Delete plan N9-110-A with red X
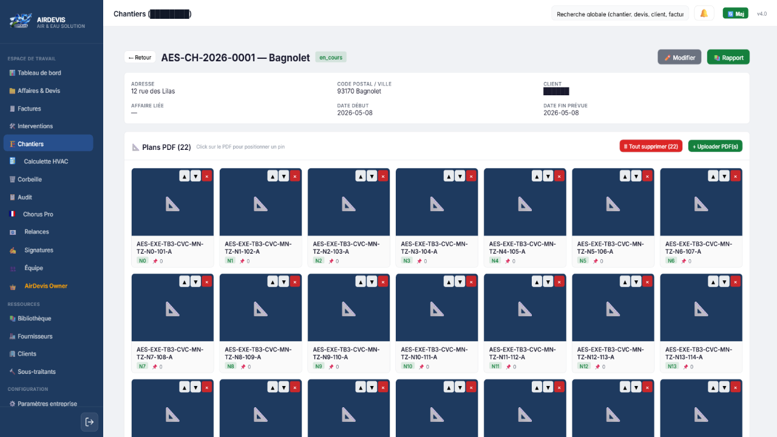 [382, 282]
